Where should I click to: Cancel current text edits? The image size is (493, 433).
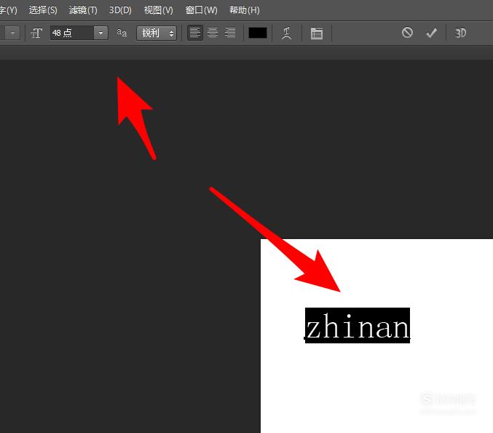[x=407, y=32]
